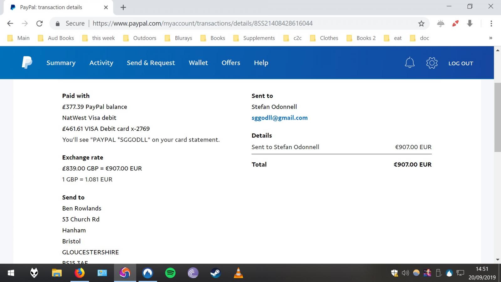Image resolution: width=501 pixels, height=282 pixels.
Task: Click the address bar URL
Action: tap(203, 23)
